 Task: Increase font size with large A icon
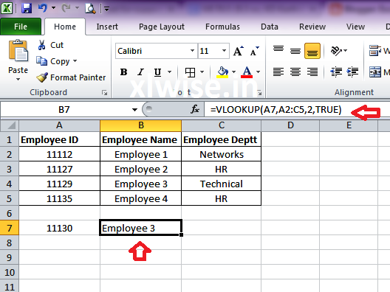tap(239, 51)
